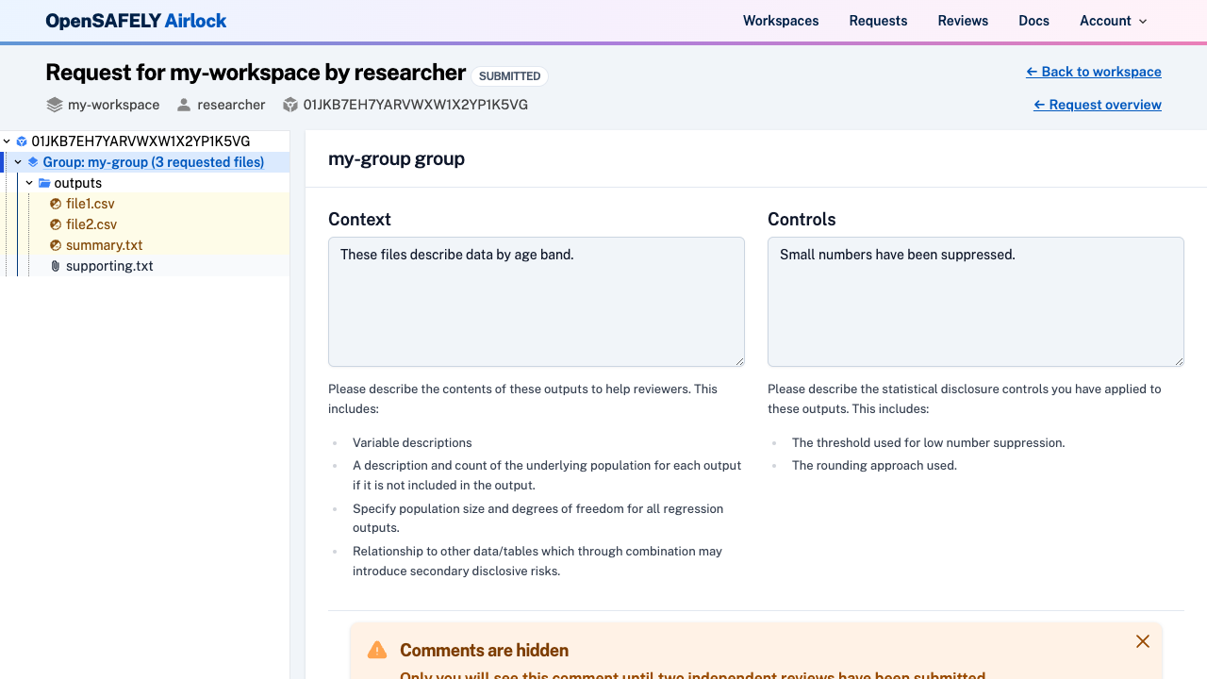
Task: Click the low number suppression threshold bullet
Action: [928, 442]
